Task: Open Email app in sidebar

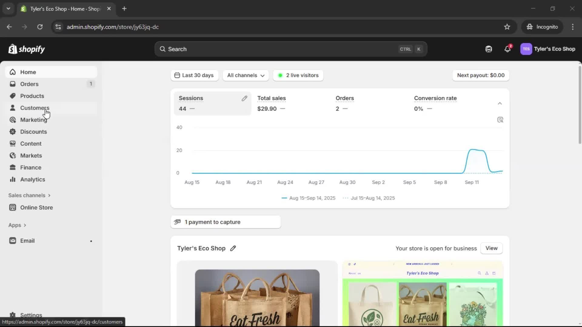Action: pos(27,241)
